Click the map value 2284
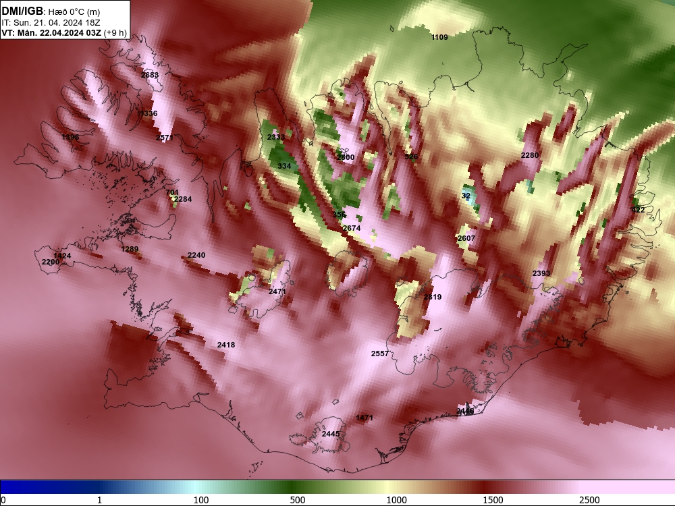 [x=183, y=199]
